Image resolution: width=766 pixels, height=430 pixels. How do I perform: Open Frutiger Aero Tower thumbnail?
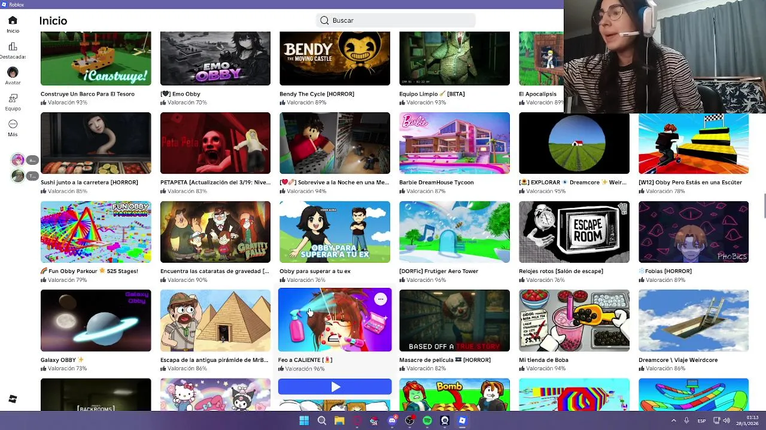click(x=454, y=232)
